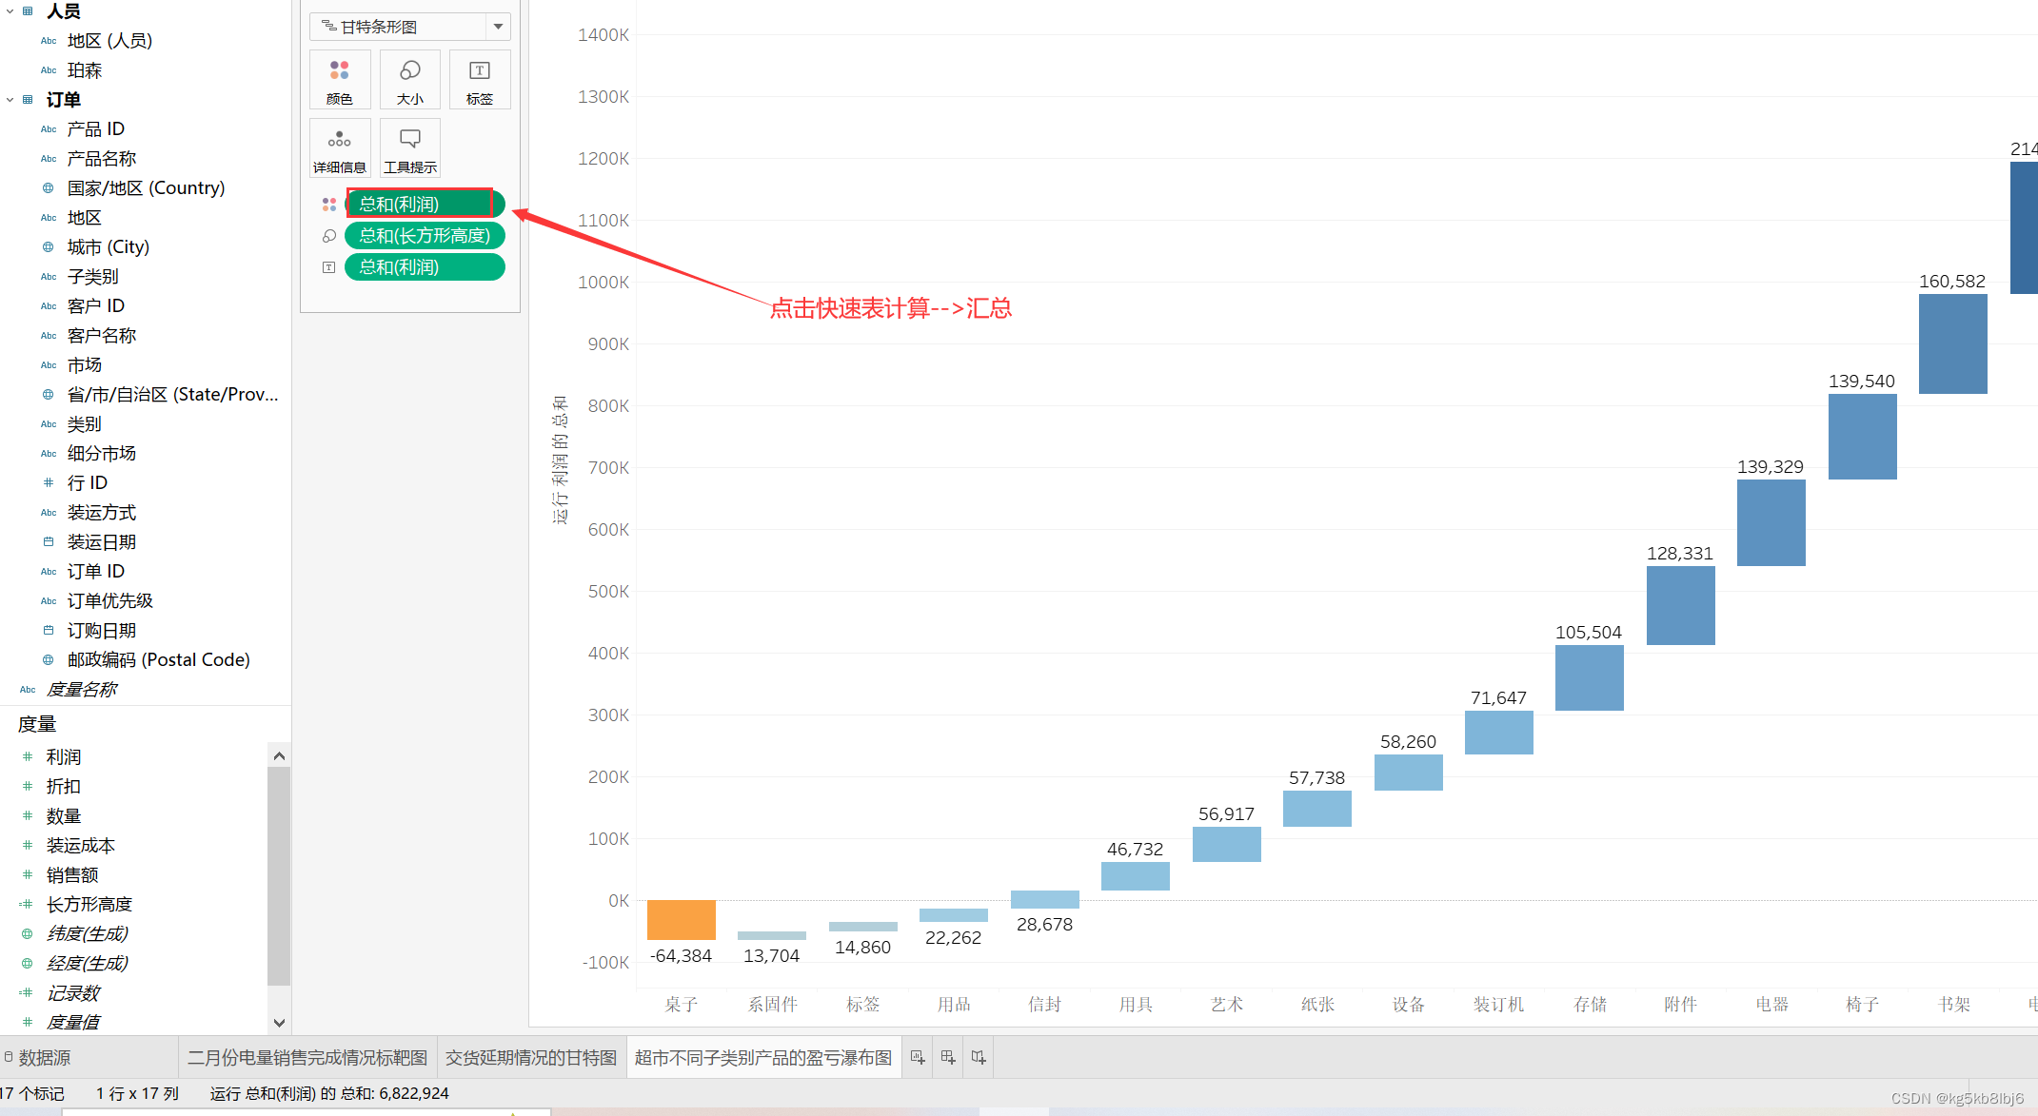Click the 电器 axis label
The width and height of the screenshot is (2038, 1116).
[1771, 1005]
